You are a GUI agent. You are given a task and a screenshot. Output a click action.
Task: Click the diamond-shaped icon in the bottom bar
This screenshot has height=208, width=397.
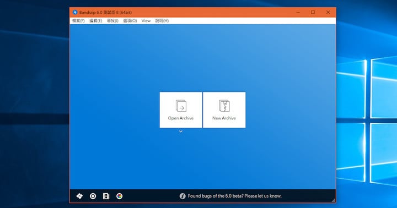pos(79,196)
